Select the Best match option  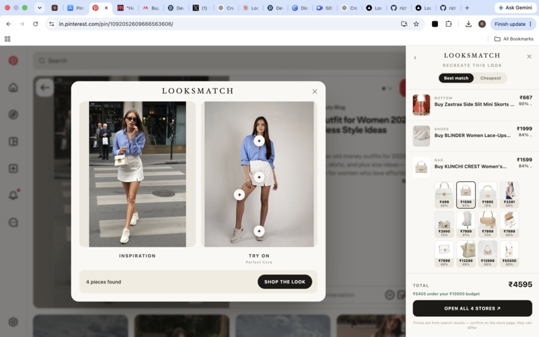pyautogui.click(x=456, y=78)
